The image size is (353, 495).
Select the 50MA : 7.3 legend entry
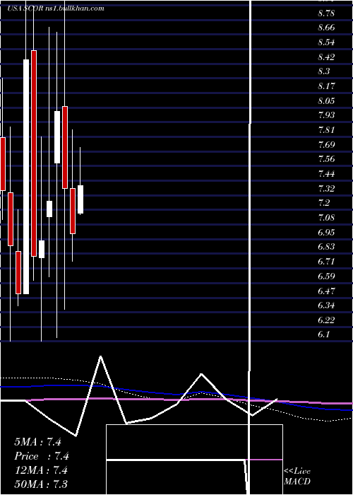[41, 484]
